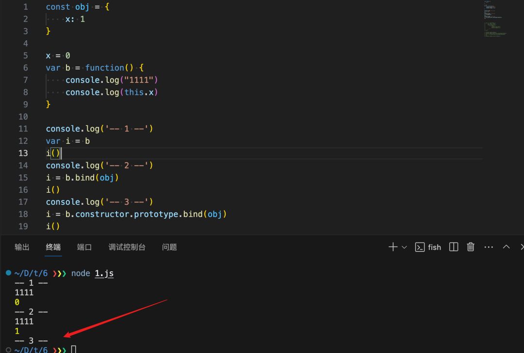The width and height of the screenshot is (524, 353).
Task: Select the 终端 (Terminal) tab
Action: pos(53,247)
